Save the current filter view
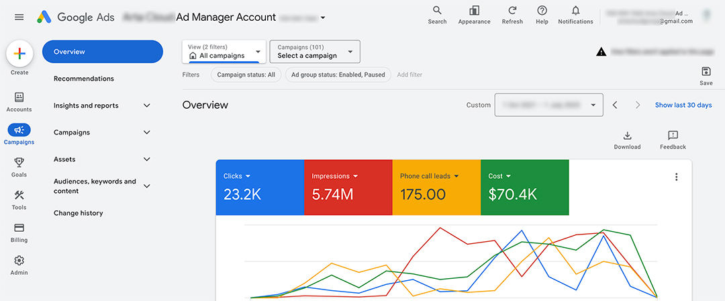The image size is (725, 301). coord(706,76)
